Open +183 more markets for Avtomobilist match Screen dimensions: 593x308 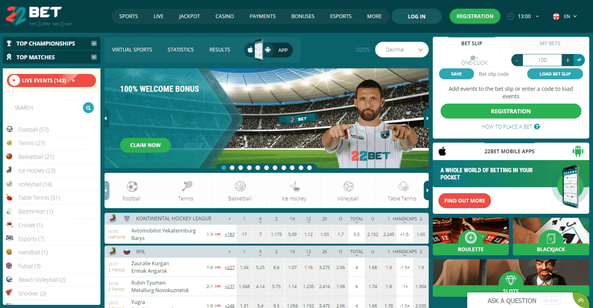coord(229,234)
